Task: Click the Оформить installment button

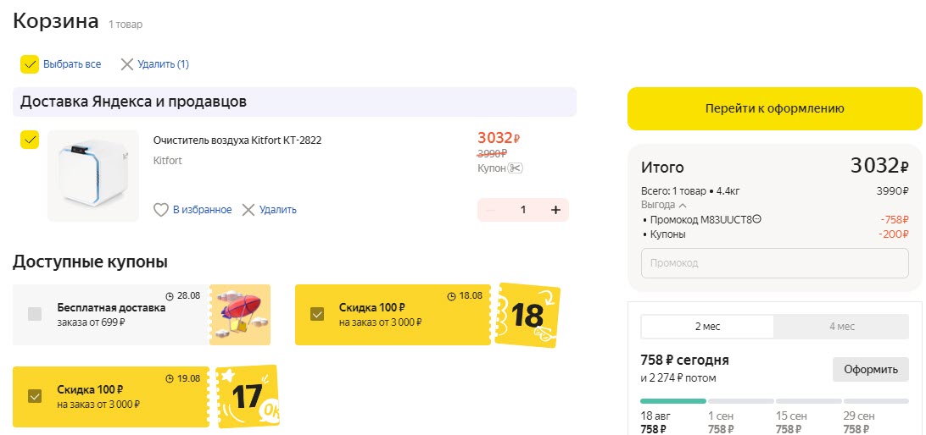Action: coord(870,369)
